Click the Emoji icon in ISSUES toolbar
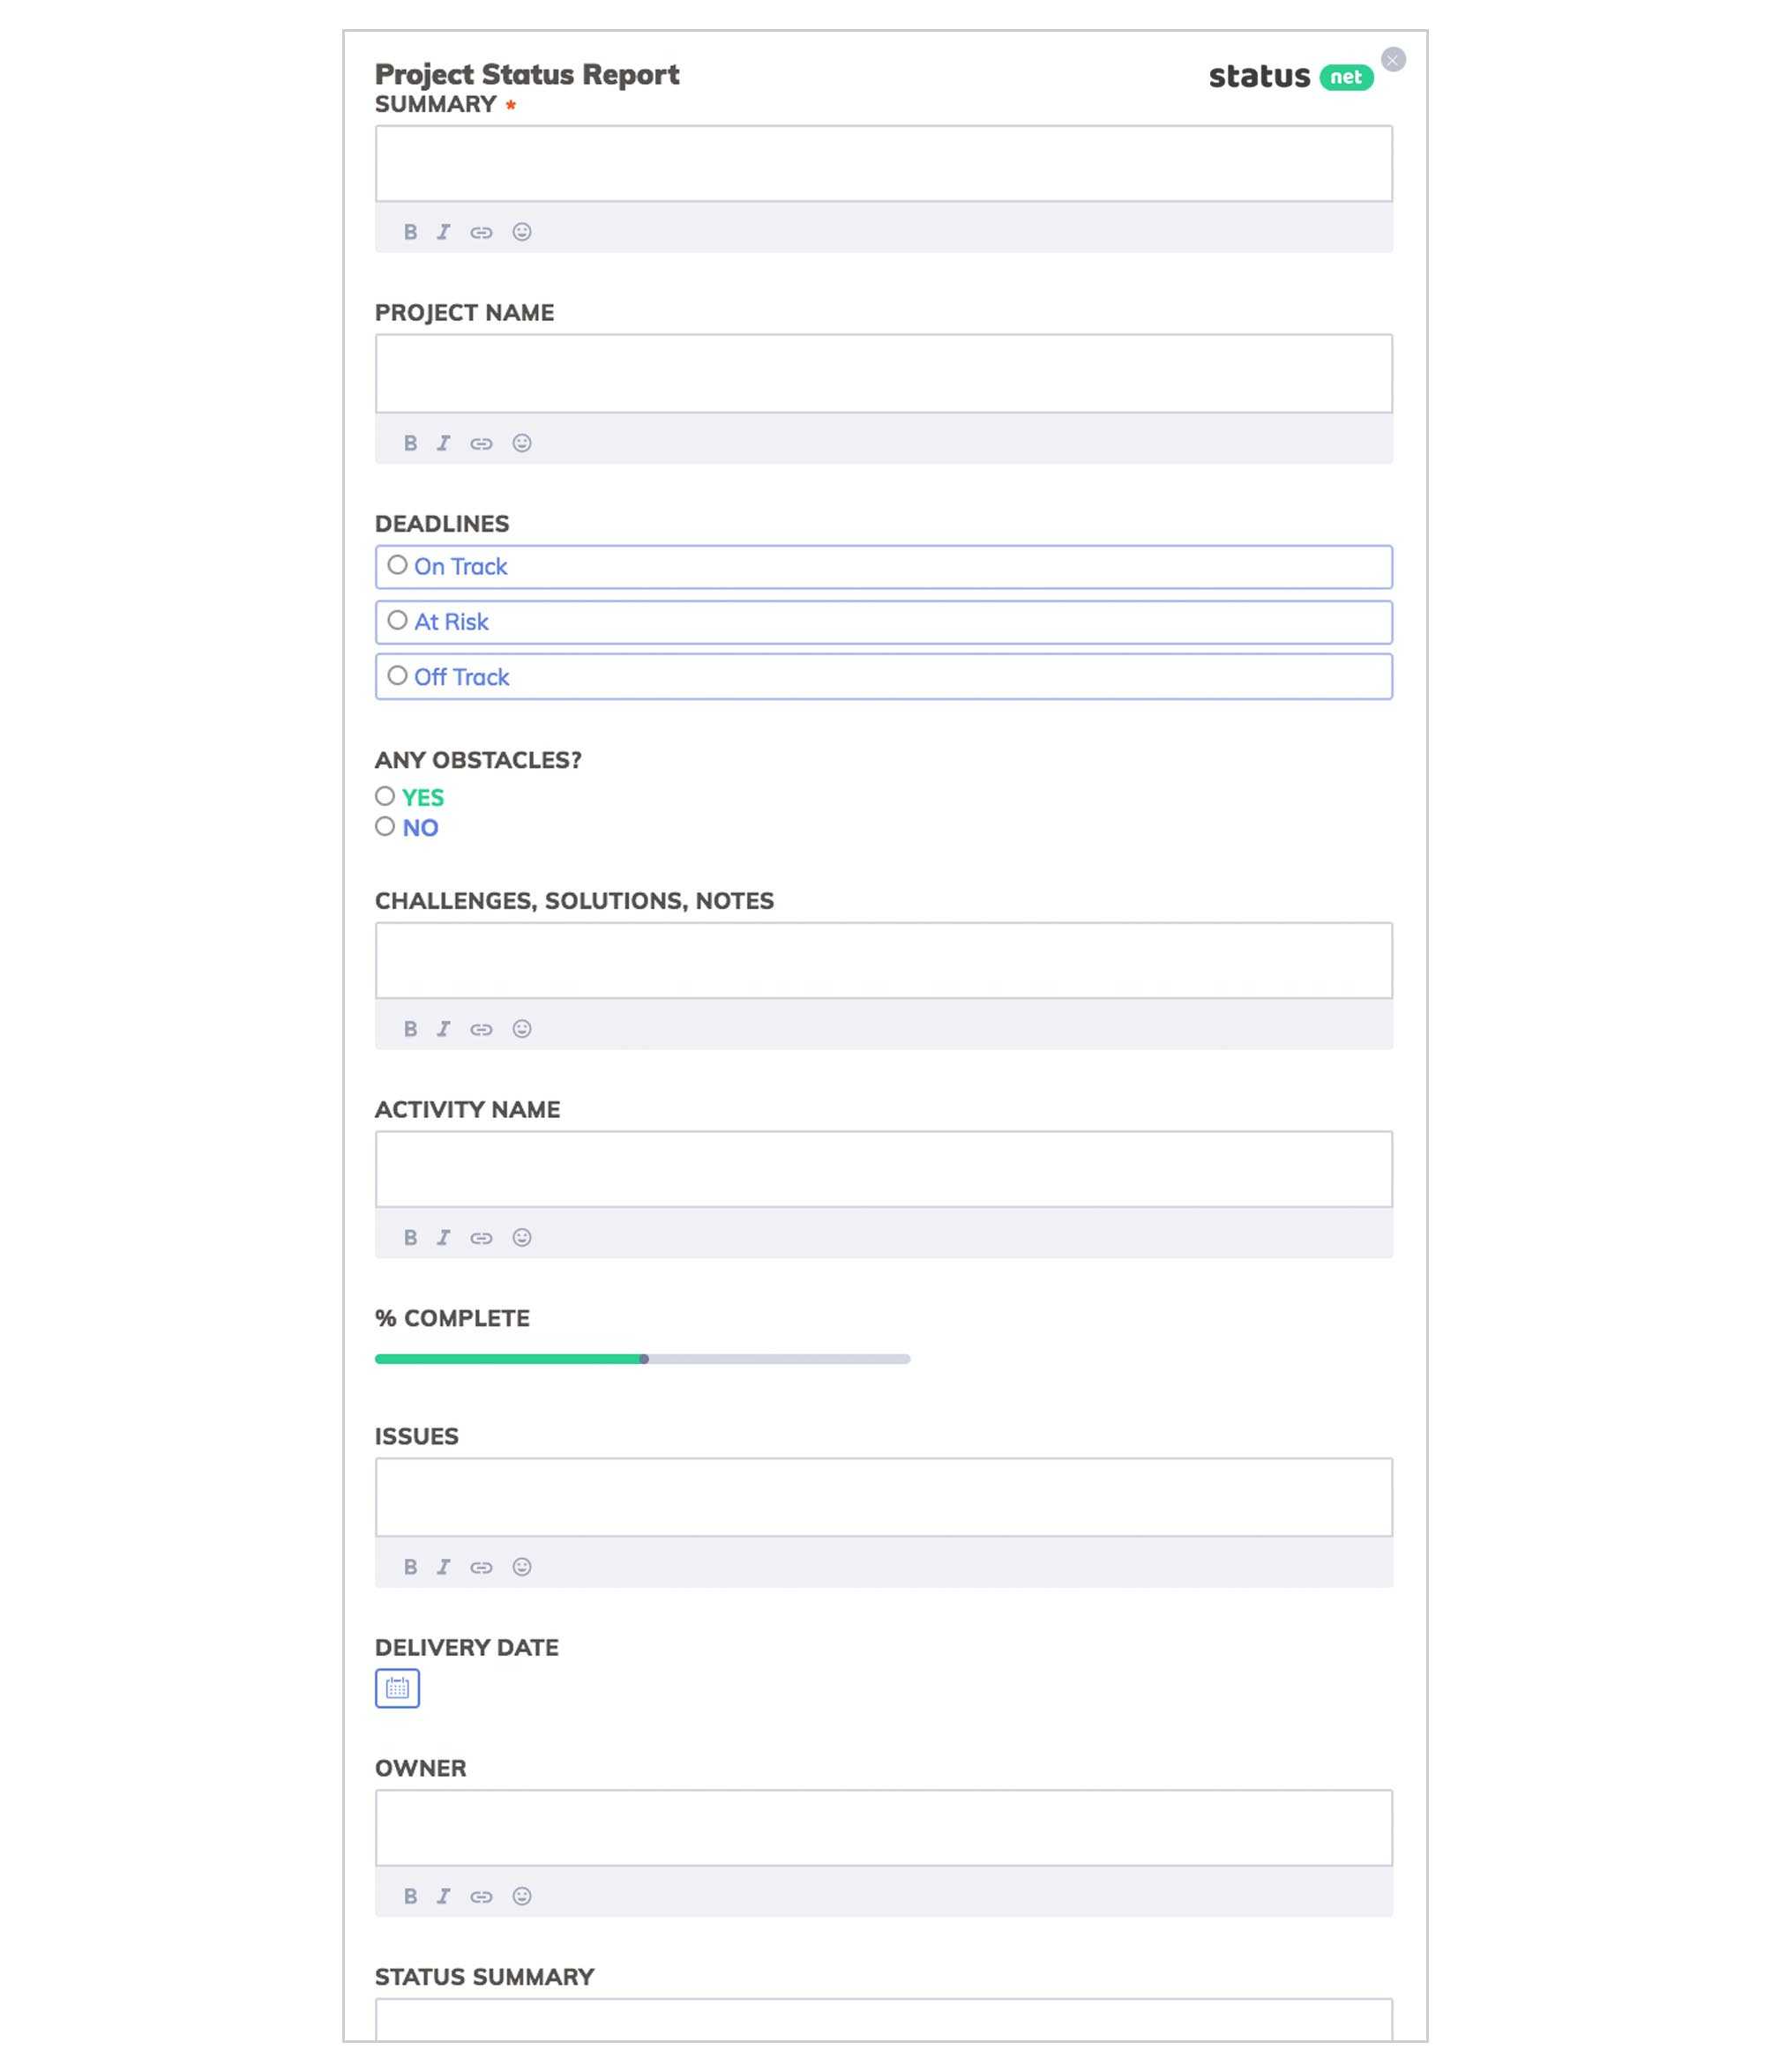Viewport: 1772px width, 2072px height. 522,1566
